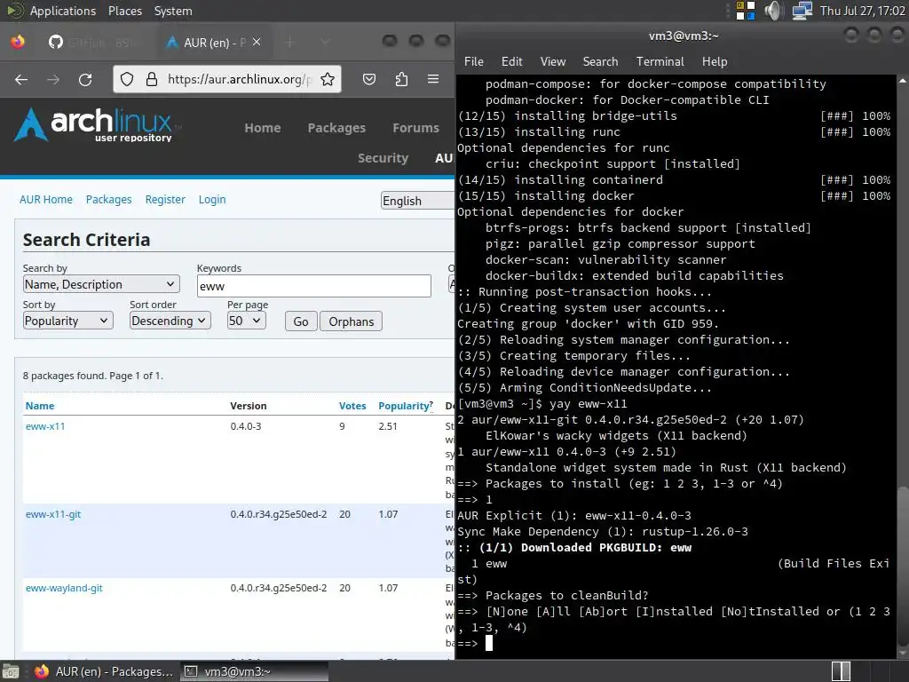Open the eww-wayland-git package link
Screen dimensions: 909x682
coord(64,588)
